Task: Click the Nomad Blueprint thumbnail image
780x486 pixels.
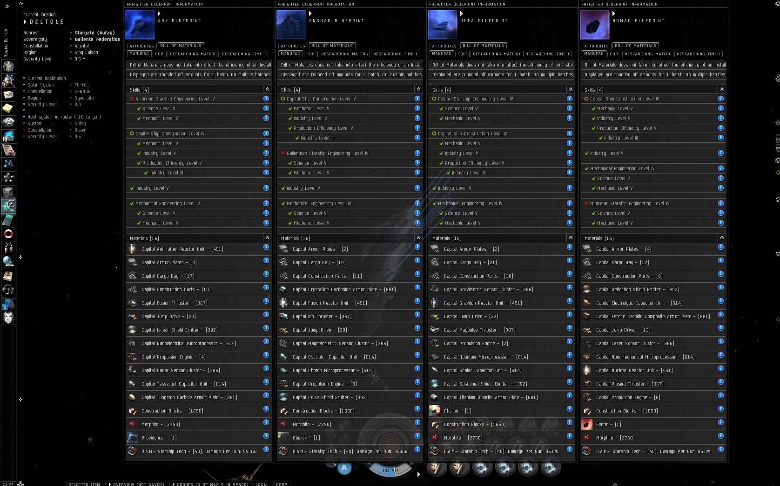Action: click(595, 25)
